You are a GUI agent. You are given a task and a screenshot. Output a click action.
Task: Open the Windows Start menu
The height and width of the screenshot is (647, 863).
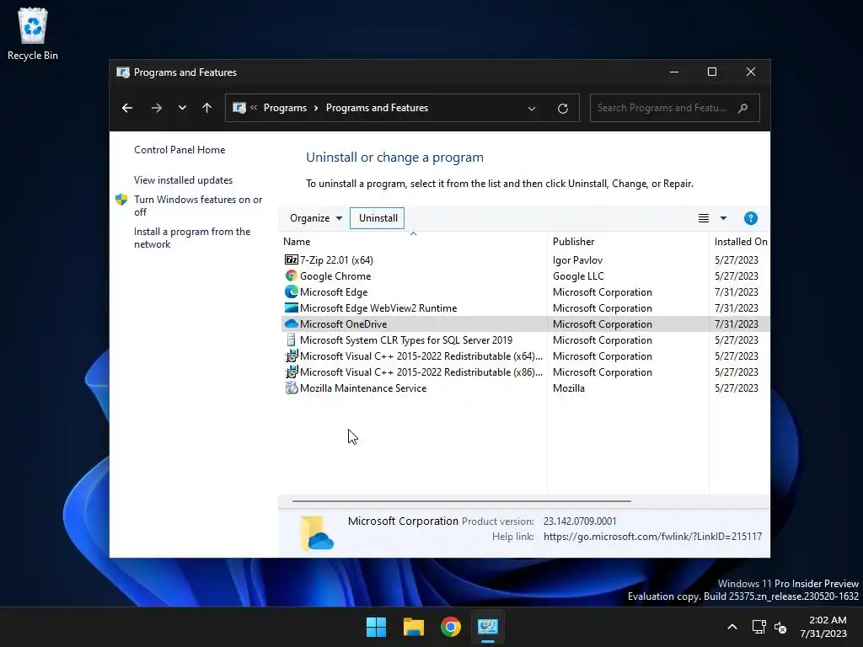tap(377, 627)
